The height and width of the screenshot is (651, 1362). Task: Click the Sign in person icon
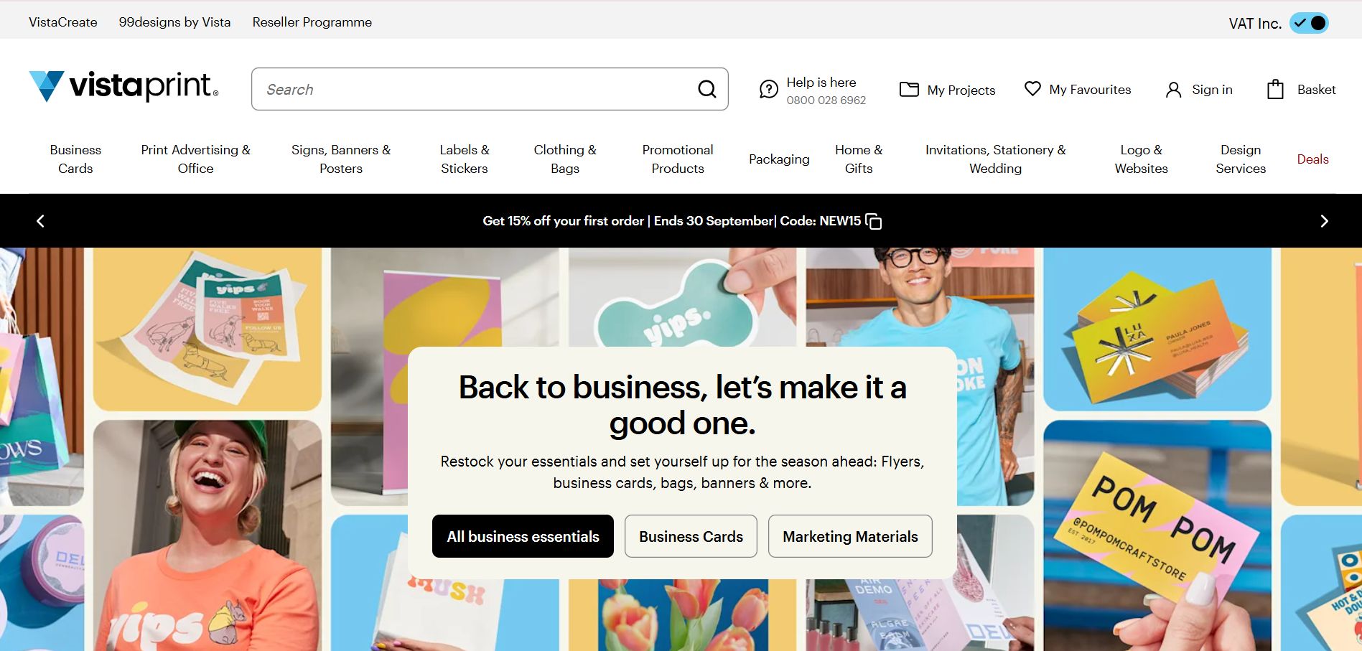click(1173, 90)
